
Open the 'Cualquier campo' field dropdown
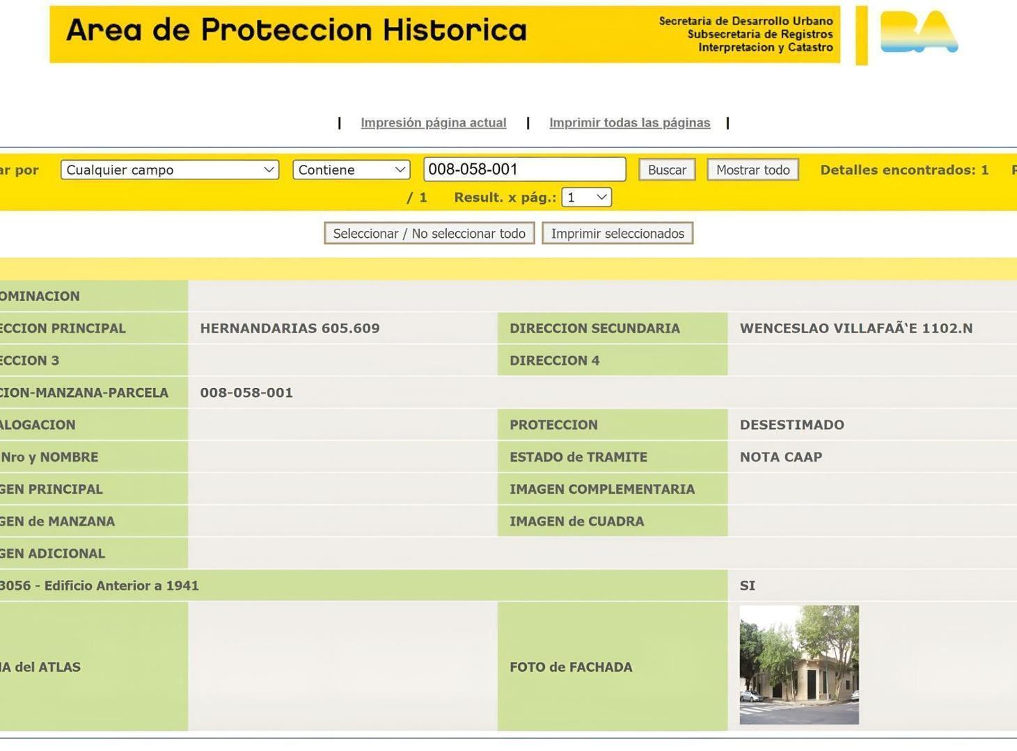coord(170,170)
